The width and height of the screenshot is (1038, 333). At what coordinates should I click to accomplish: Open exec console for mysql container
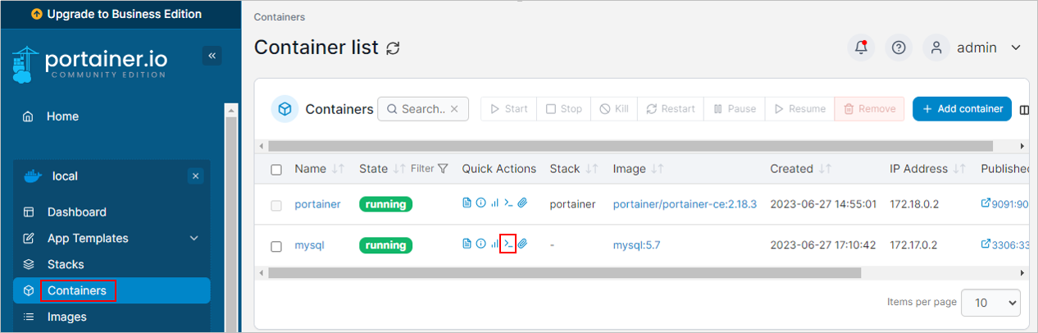508,244
